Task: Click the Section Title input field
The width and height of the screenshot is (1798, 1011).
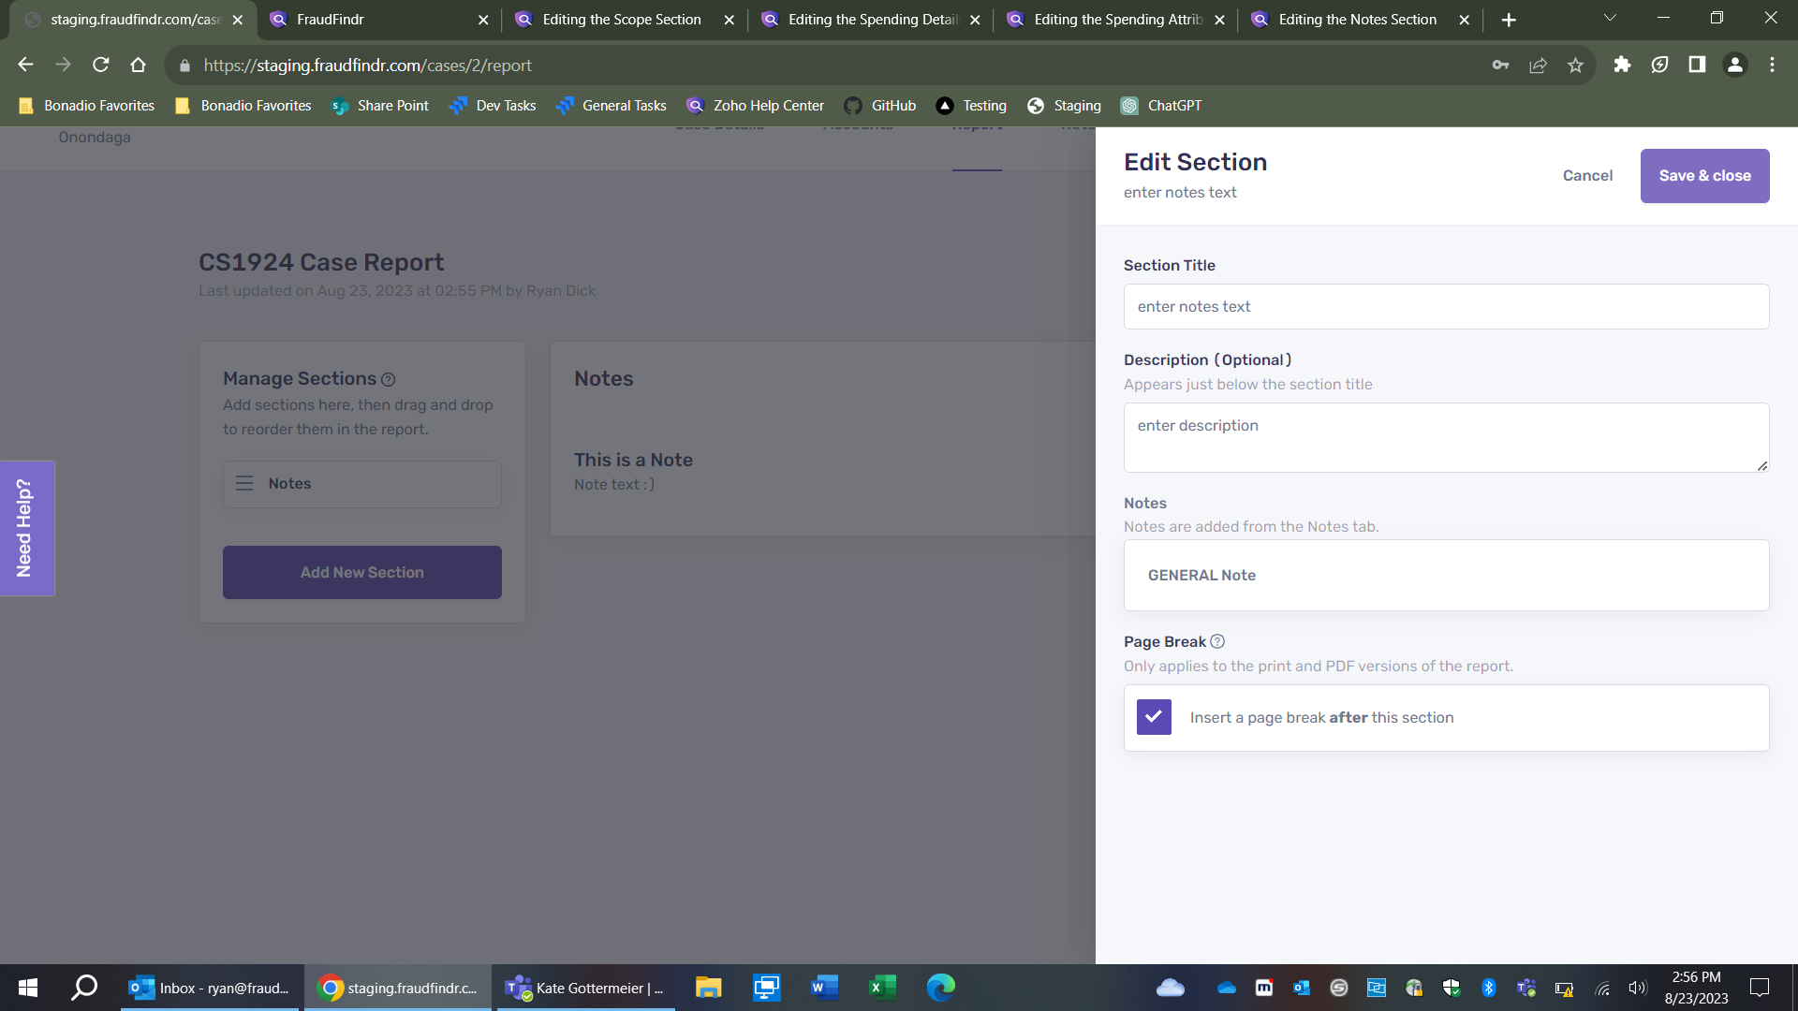Action: click(1446, 307)
